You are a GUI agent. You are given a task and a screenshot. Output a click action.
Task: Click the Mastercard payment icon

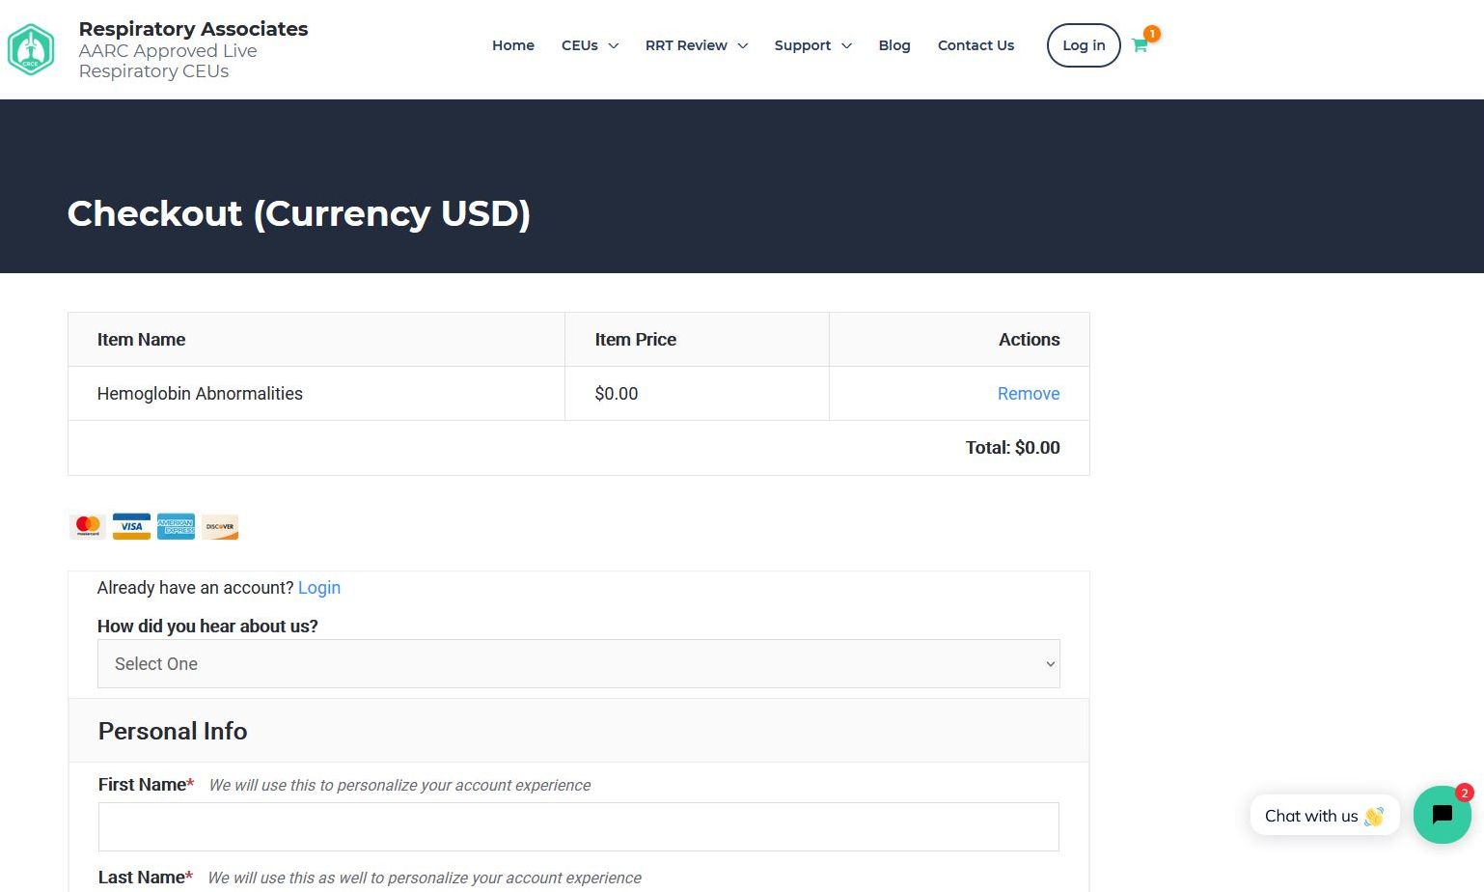pos(88,526)
